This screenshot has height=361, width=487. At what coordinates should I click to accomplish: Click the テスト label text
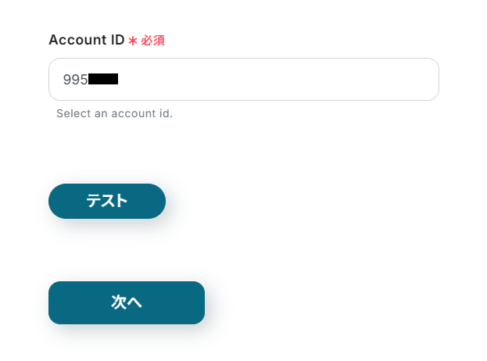click(107, 201)
